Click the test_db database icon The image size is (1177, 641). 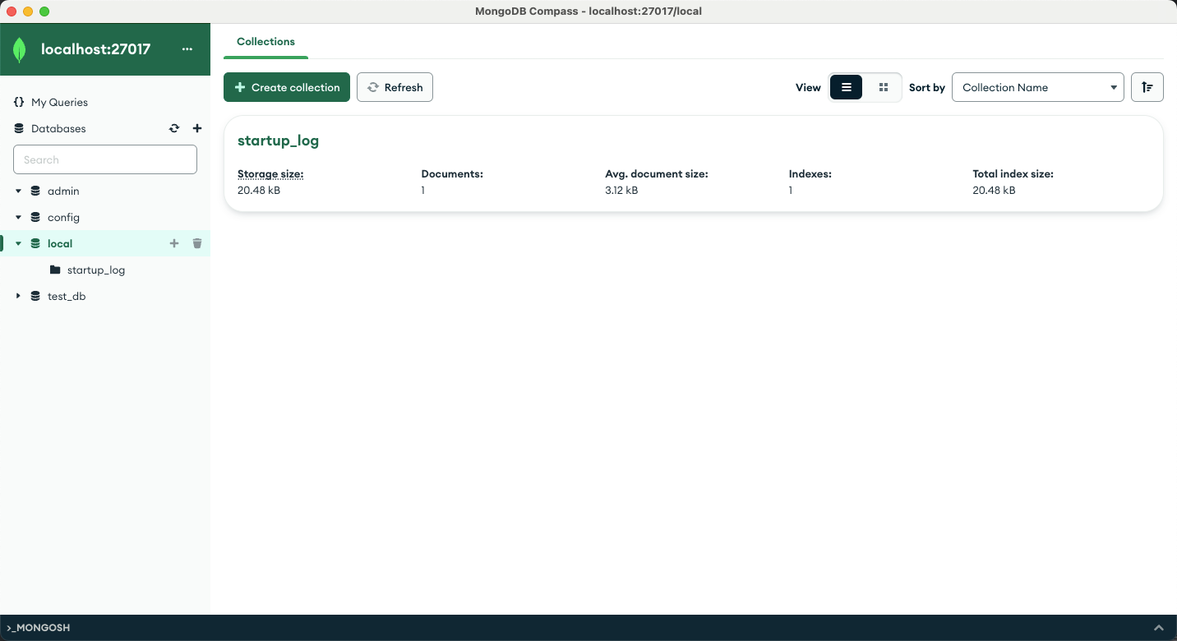[35, 297]
